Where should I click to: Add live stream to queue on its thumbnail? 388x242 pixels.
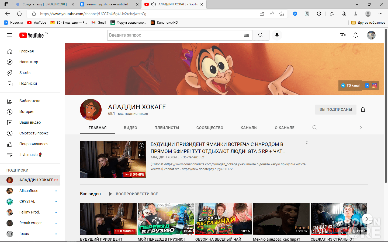(x=141, y=154)
